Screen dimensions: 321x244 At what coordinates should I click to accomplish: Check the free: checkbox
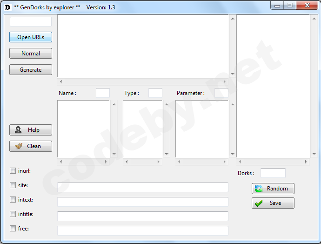tap(13, 229)
